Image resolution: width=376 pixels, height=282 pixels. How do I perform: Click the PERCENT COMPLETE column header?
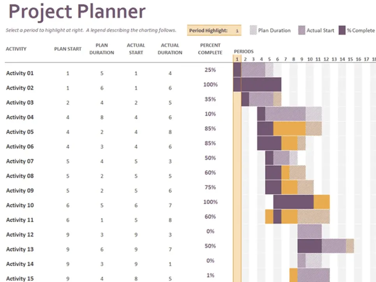[x=210, y=49]
